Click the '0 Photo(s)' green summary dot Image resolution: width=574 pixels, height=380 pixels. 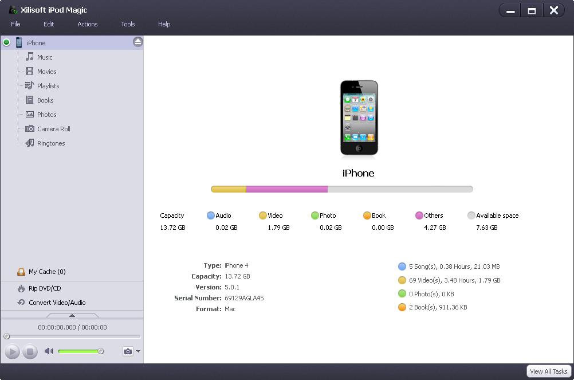click(402, 293)
